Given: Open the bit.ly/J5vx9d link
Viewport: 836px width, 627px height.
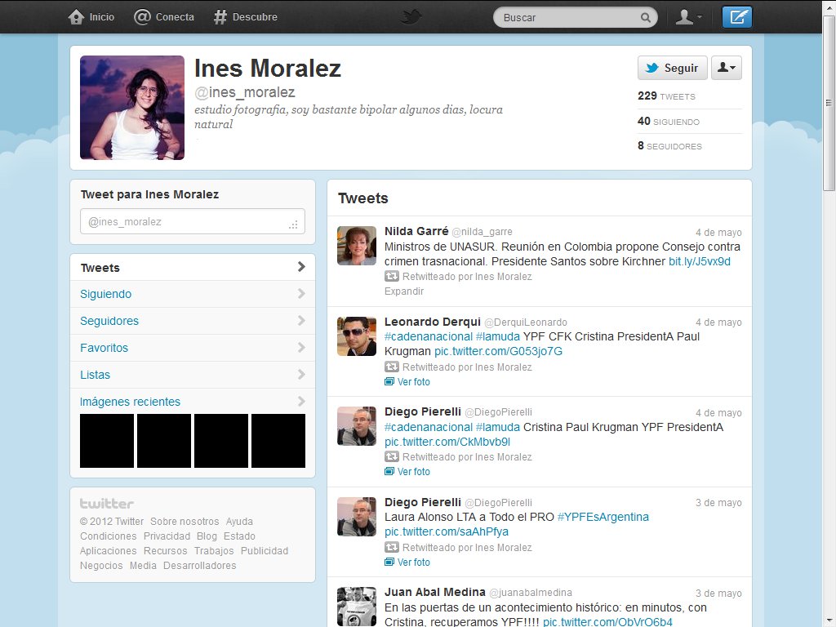Looking at the screenshot, I should pyautogui.click(x=700, y=261).
